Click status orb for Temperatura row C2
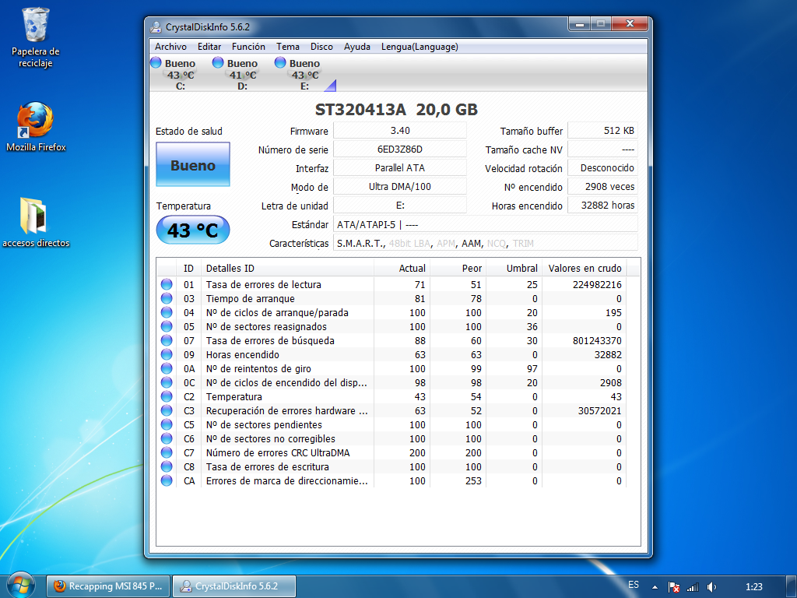 coord(167,397)
